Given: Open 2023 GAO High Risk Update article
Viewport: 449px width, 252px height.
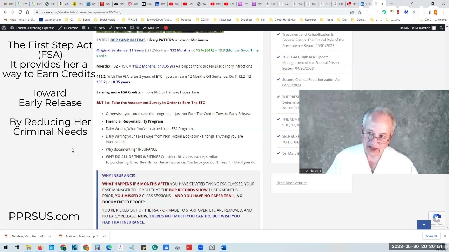Looking at the screenshot, I should pyautogui.click(x=310, y=63).
